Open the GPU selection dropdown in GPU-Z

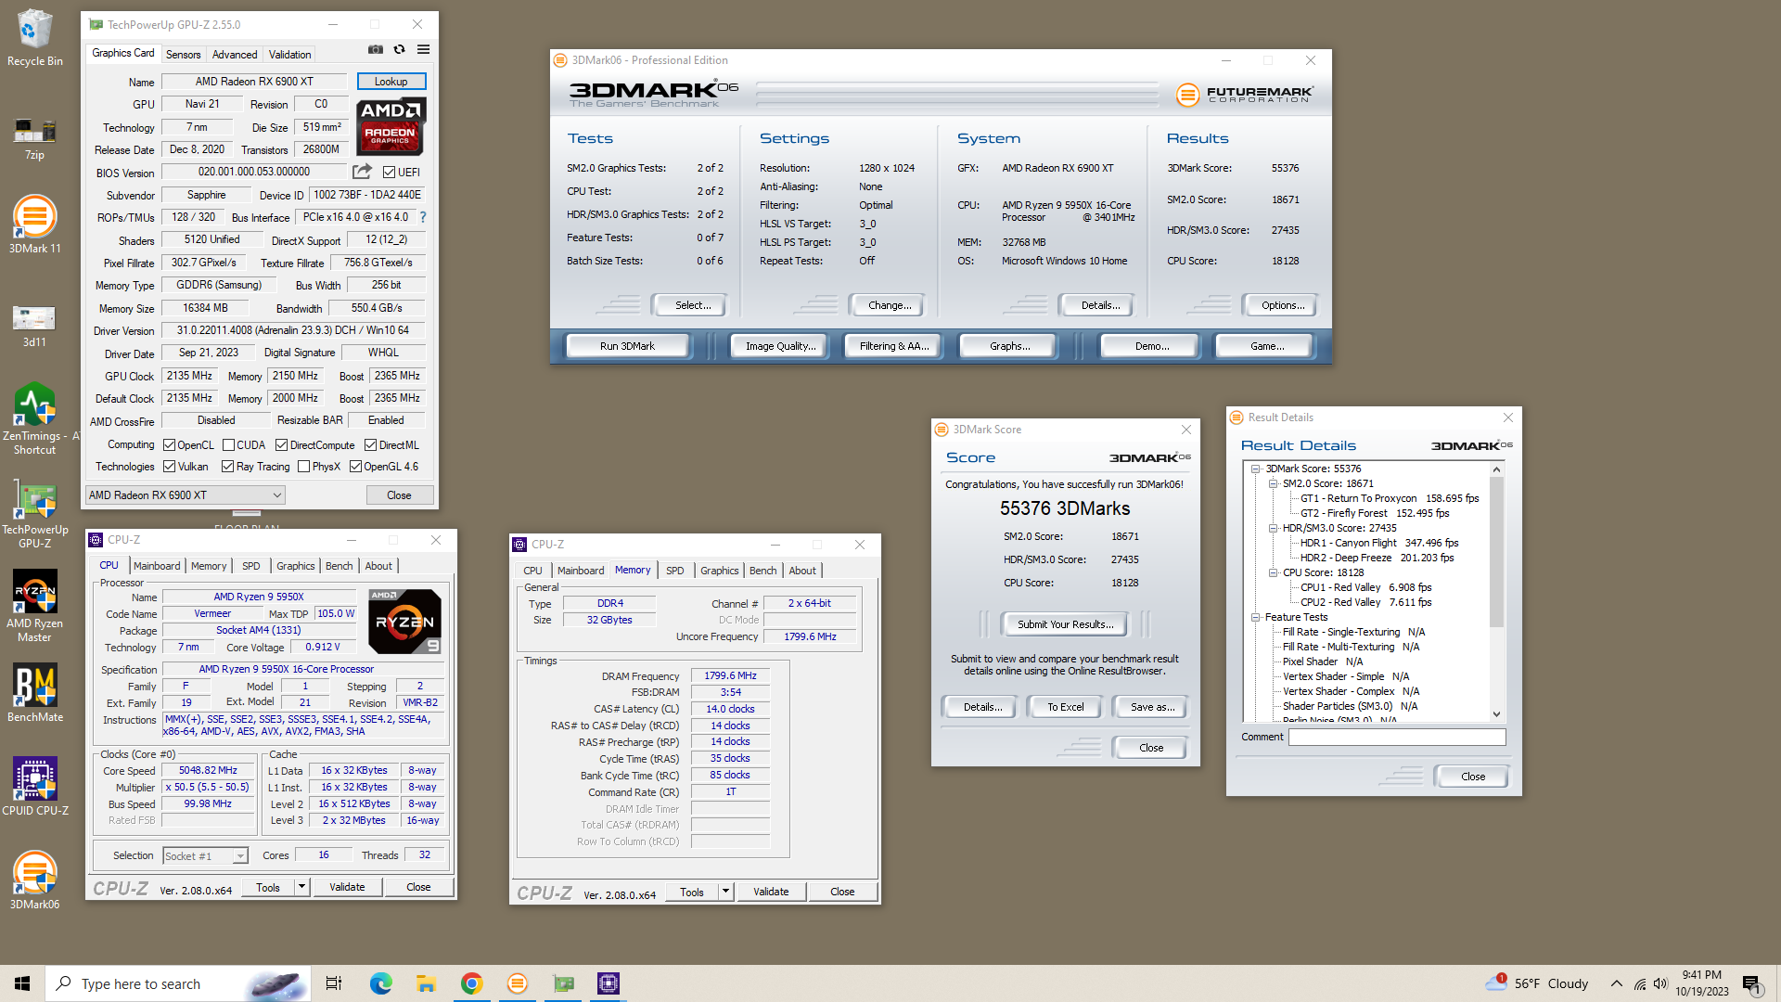coord(186,495)
